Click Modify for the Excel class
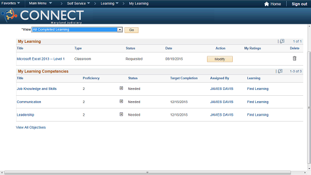311x175 pixels. (220, 59)
